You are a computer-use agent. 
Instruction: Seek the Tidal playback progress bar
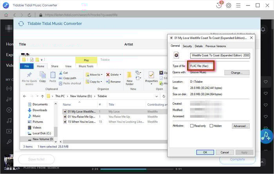pos(137,169)
